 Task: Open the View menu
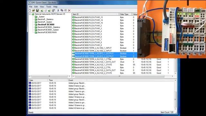click(x=42, y=6)
